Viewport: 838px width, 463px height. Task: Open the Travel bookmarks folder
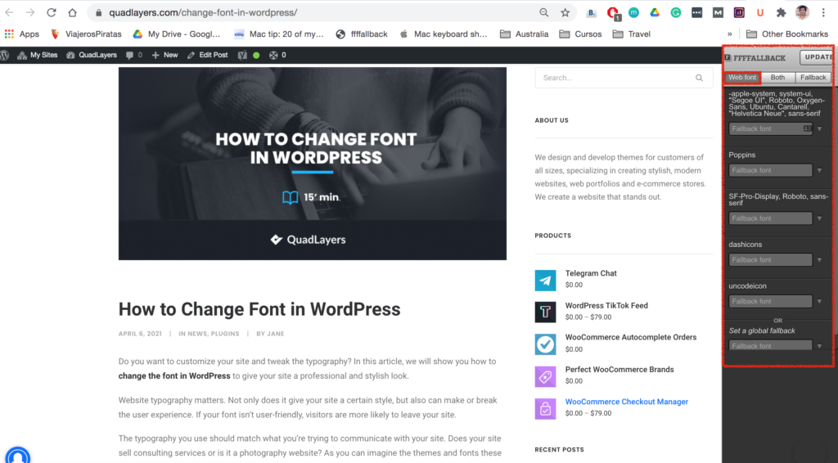click(632, 34)
